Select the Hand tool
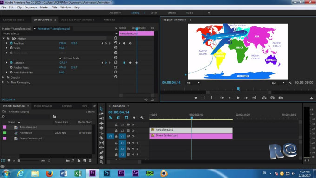 [101, 157]
